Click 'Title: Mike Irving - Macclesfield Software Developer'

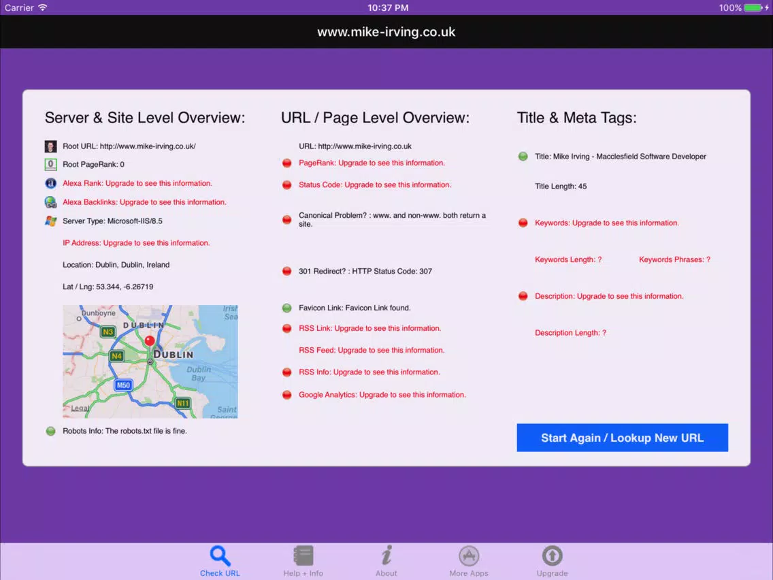point(621,157)
